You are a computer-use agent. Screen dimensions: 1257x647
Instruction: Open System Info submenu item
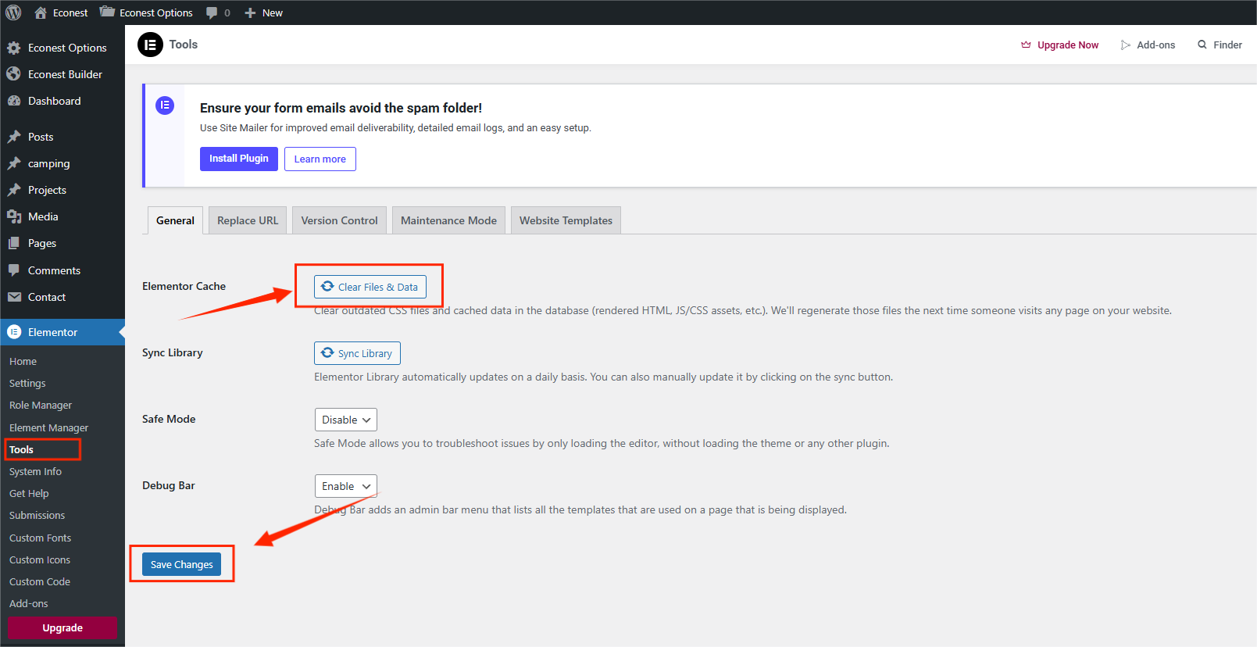(x=35, y=471)
